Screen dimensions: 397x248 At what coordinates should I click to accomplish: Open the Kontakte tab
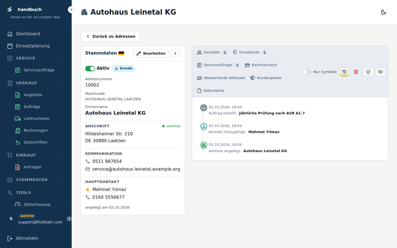pos(212,52)
